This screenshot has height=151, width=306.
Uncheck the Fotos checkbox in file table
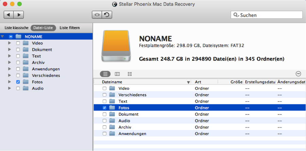point(105,108)
